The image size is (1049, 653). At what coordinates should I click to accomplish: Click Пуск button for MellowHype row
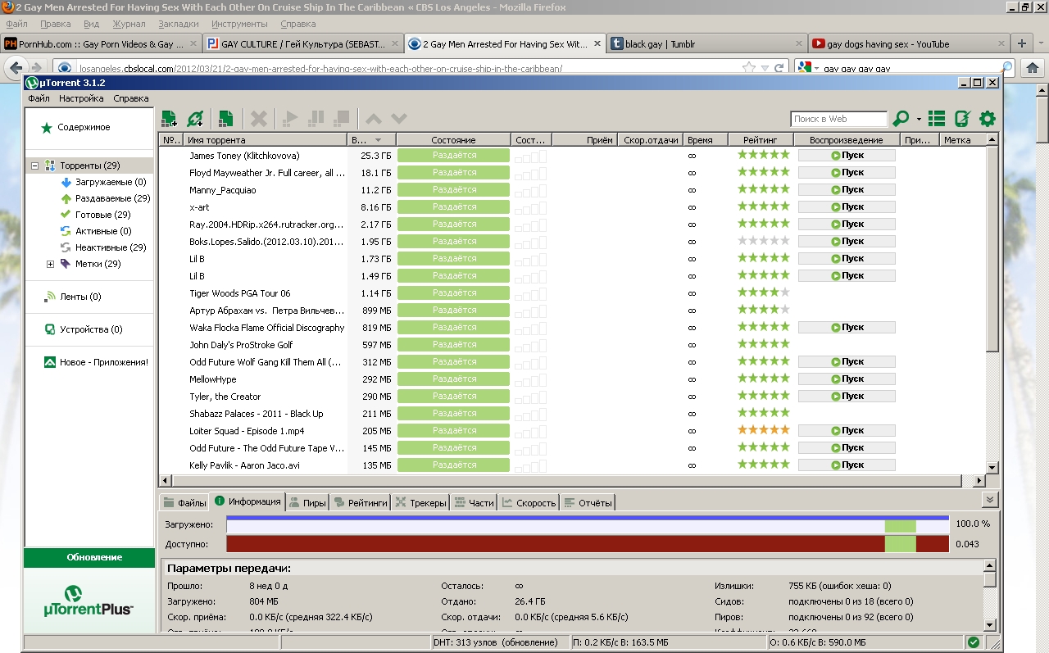[847, 379]
